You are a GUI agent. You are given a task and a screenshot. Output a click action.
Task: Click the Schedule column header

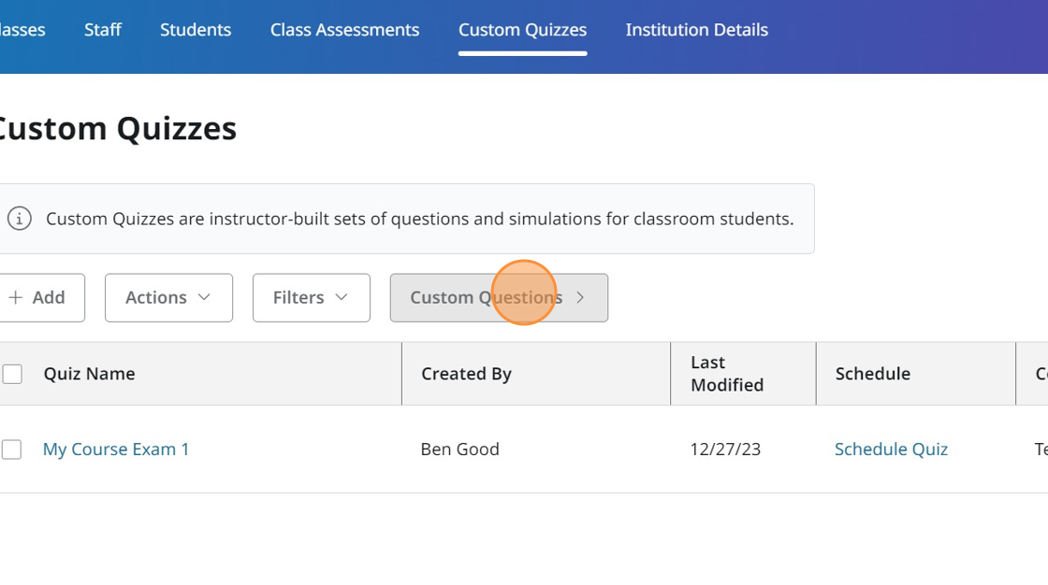tap(872, 374)
